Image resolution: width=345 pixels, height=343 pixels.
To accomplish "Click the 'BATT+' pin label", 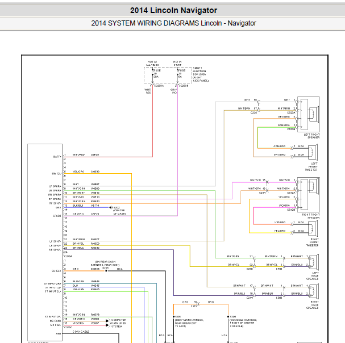I will [57, 157].
